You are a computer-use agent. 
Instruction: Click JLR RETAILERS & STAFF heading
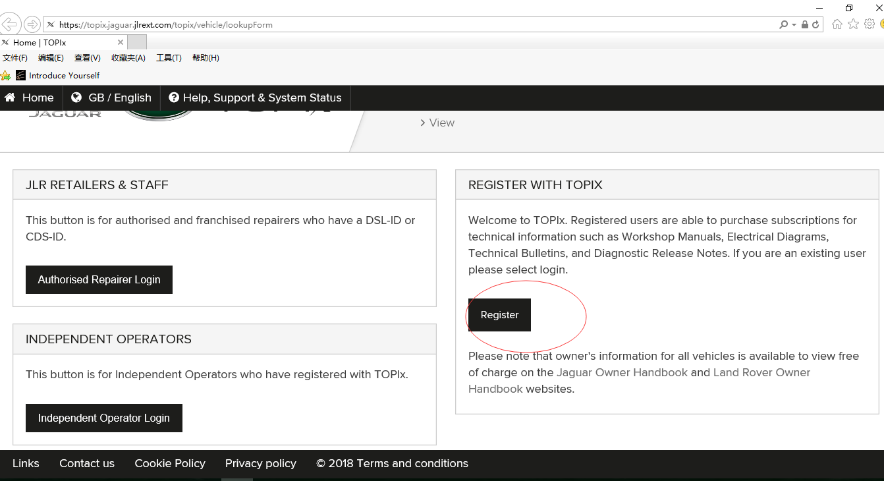[x=97, y=185]
